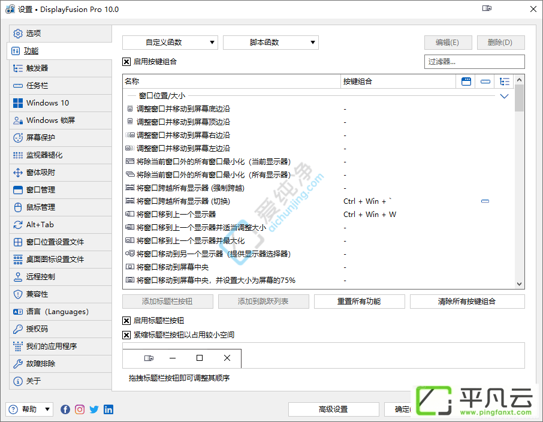Click the list scrollbar down arrow
This screenshot has width=543, height=422.
pos(519,284)
